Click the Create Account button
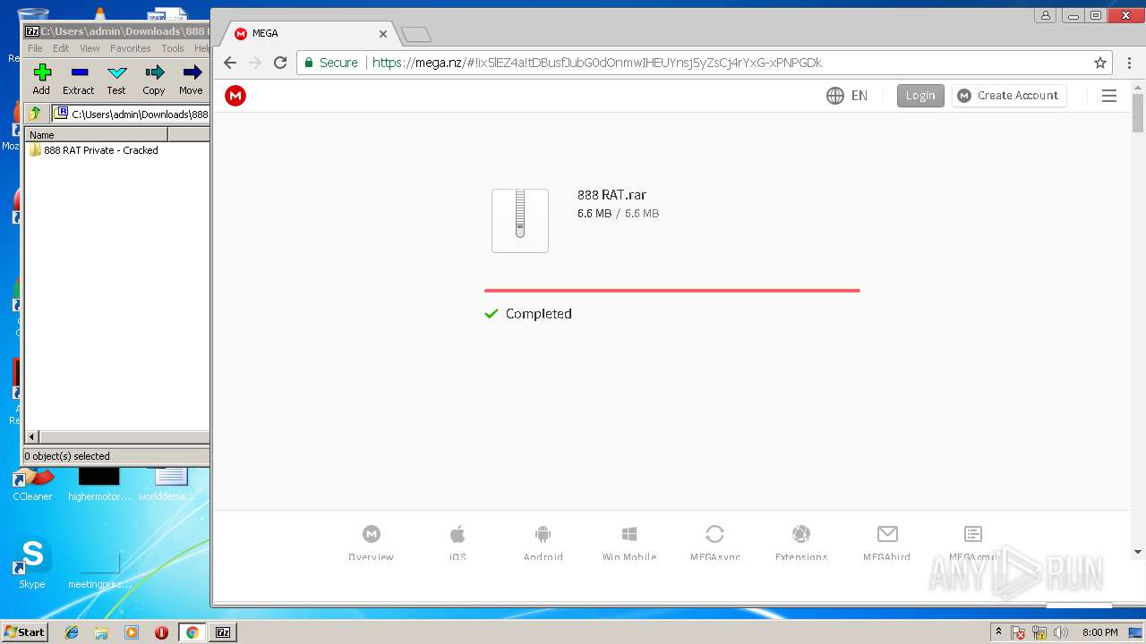 (x=1009, y=96)
